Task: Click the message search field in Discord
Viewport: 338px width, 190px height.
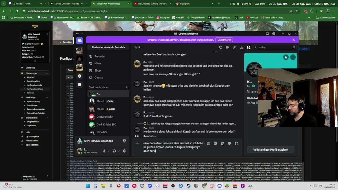Action: 275,47
